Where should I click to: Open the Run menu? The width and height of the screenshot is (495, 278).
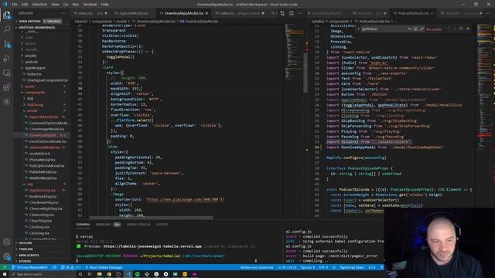(76, 5)
